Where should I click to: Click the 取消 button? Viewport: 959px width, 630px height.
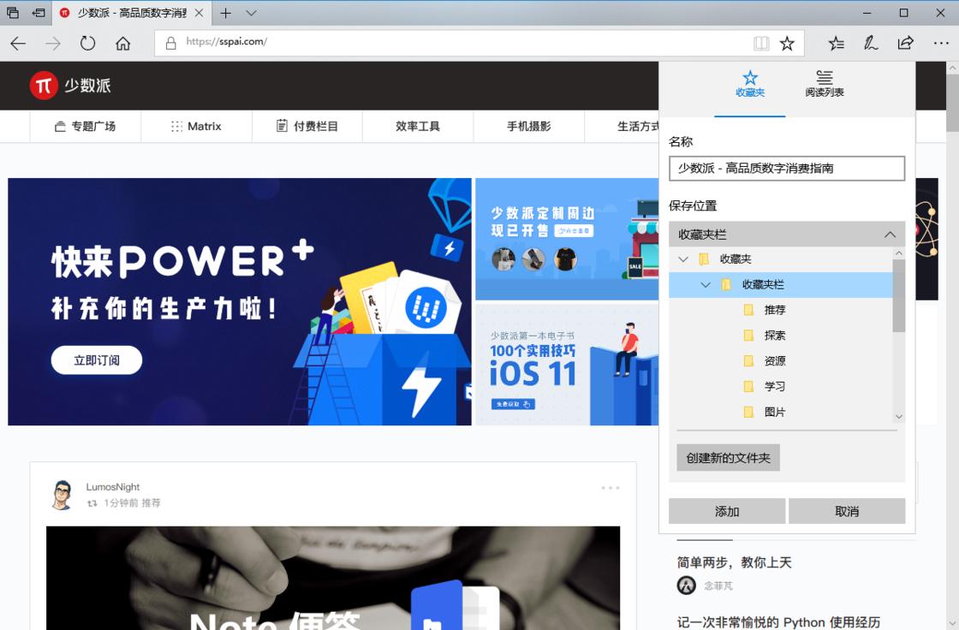(847, 511)
